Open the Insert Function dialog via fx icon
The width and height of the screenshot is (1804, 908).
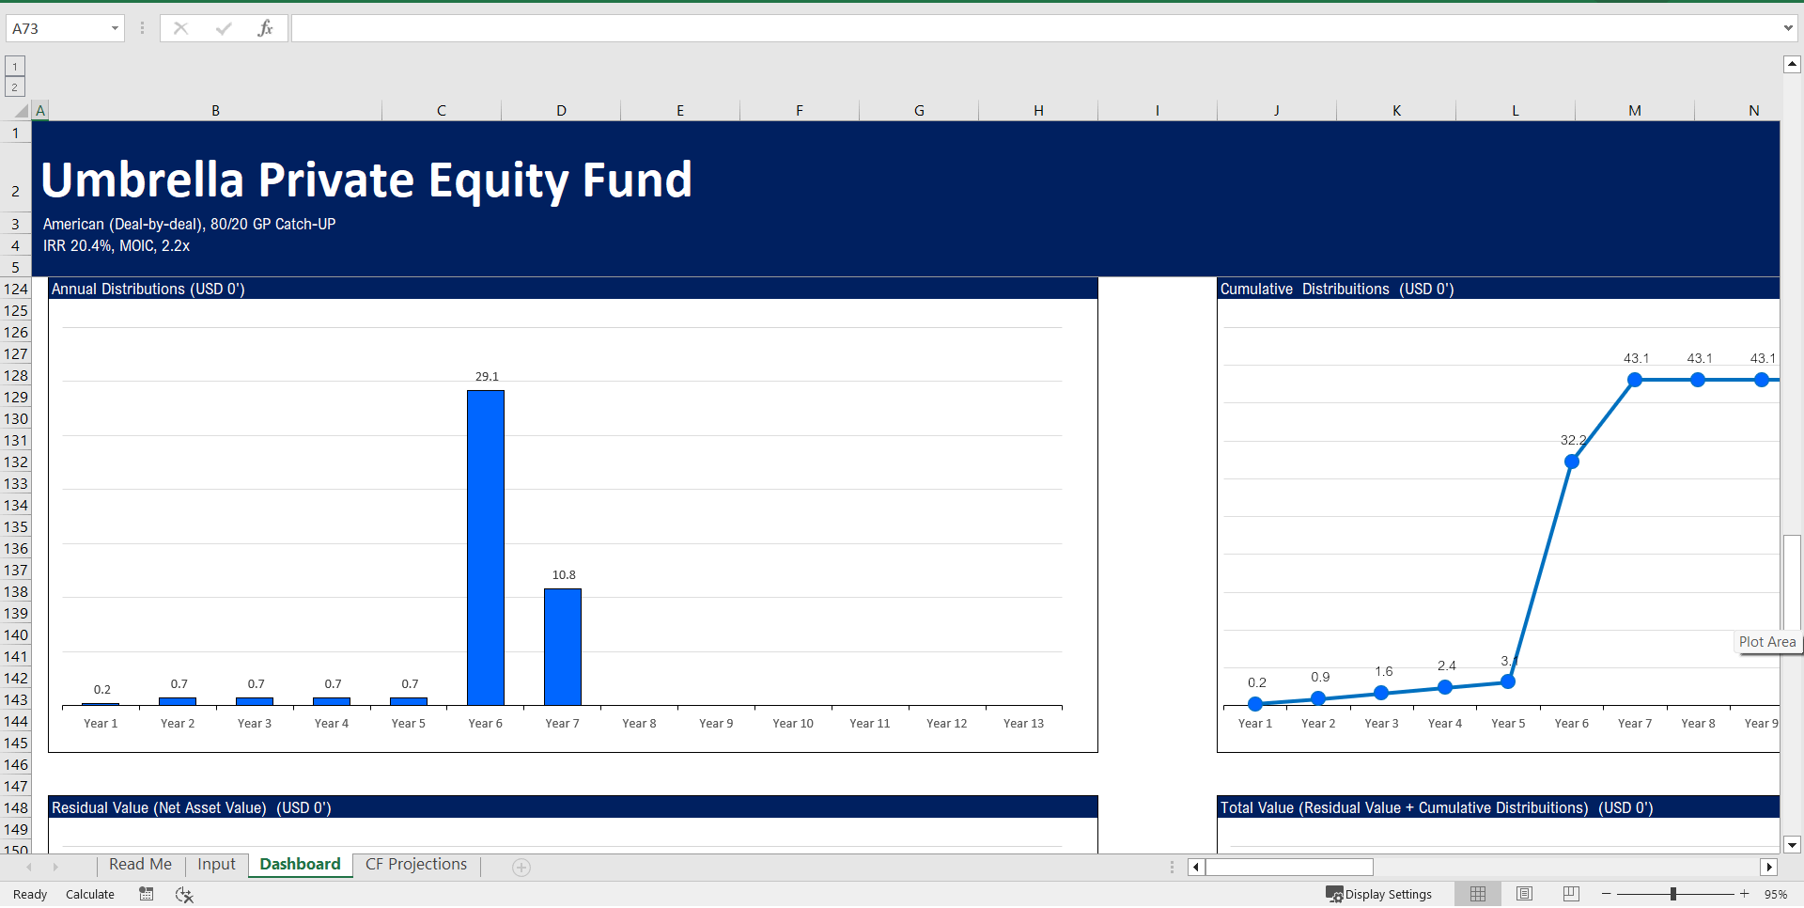pos(266,27)
